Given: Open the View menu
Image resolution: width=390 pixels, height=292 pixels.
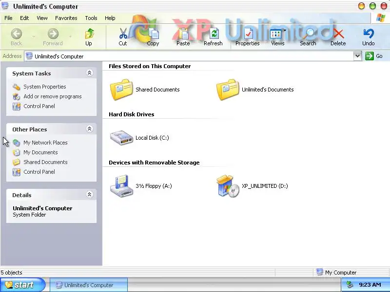Looking at the screenshot, I should tap(42, 18).
